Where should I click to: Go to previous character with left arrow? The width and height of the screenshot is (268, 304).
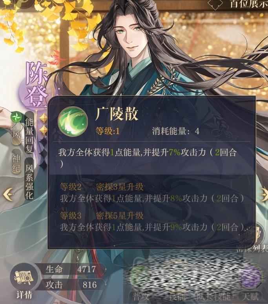[x=8, y=194]
